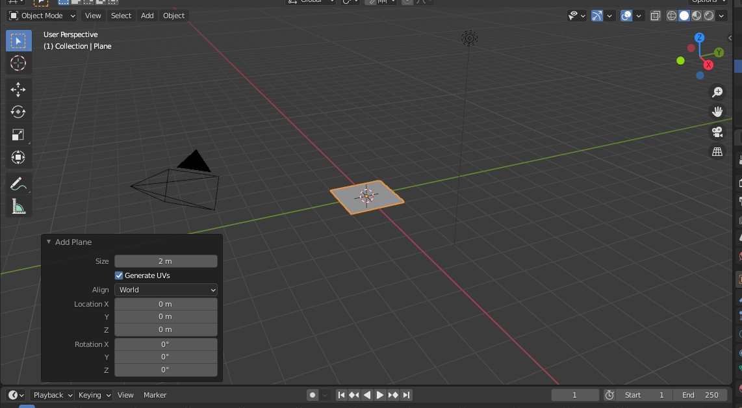This screenshot has width=742, height=408.
Task: Open the gizmo options dropdown arrow
Action: pos(609,16)
